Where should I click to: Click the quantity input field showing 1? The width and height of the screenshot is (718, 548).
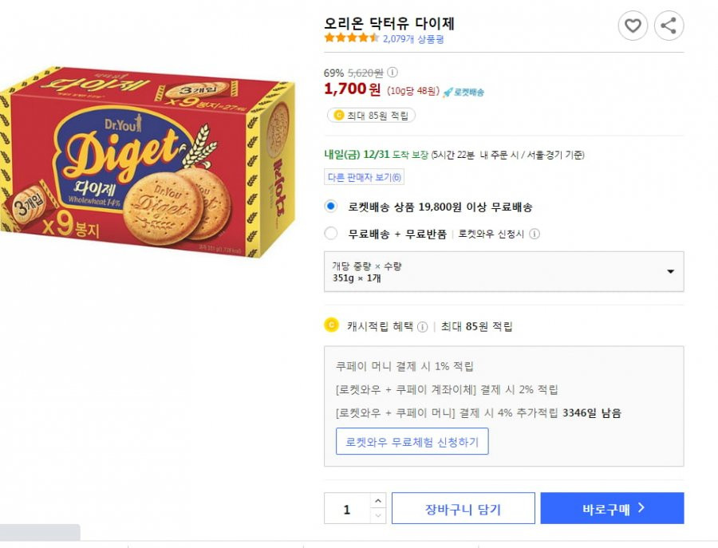[347, 508]
